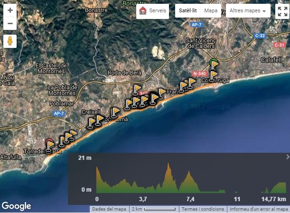This screenshot has width=290, height=213.
Task: Report a map error link
Action: pos(259,209)
